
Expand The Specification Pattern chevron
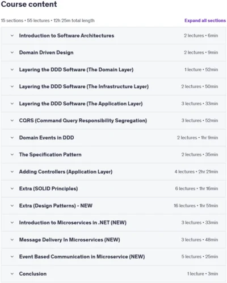12,154
